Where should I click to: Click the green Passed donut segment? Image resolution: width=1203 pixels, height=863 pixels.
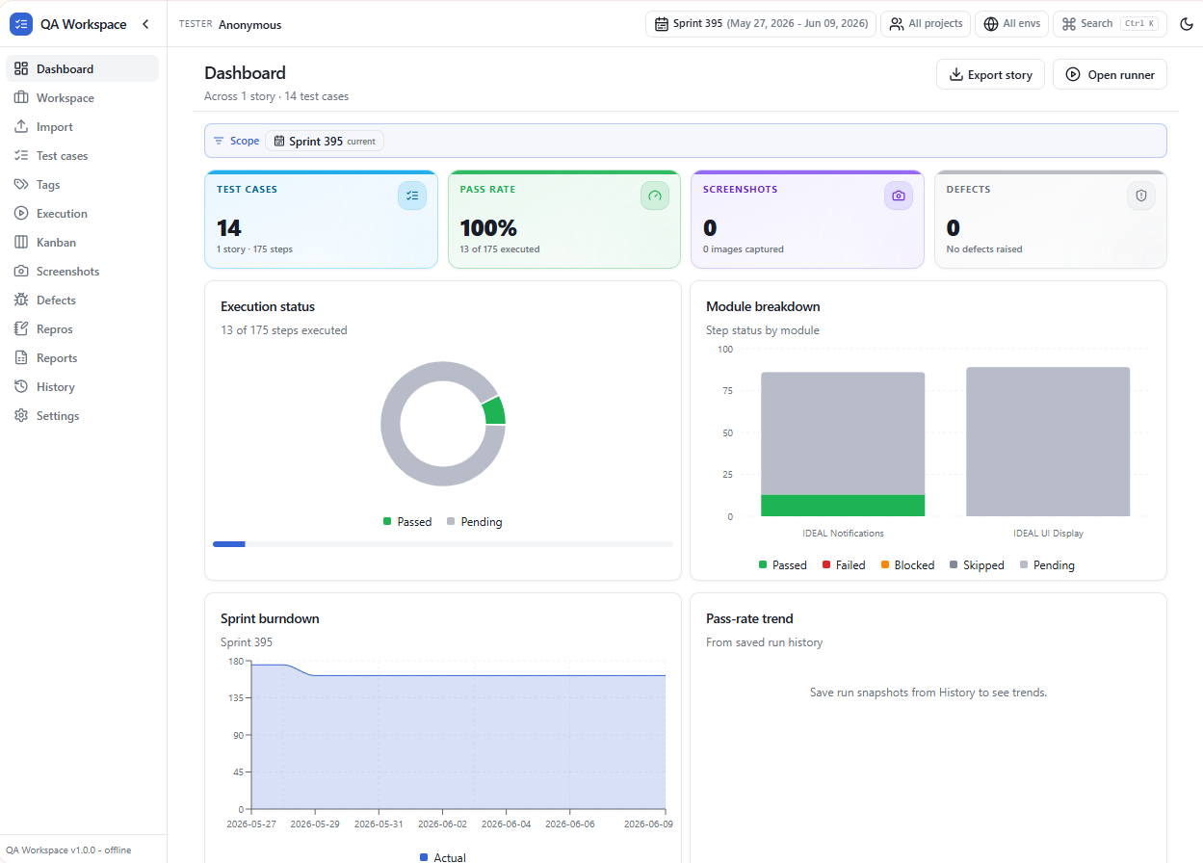pyautogui.click(x=494, y=410)
